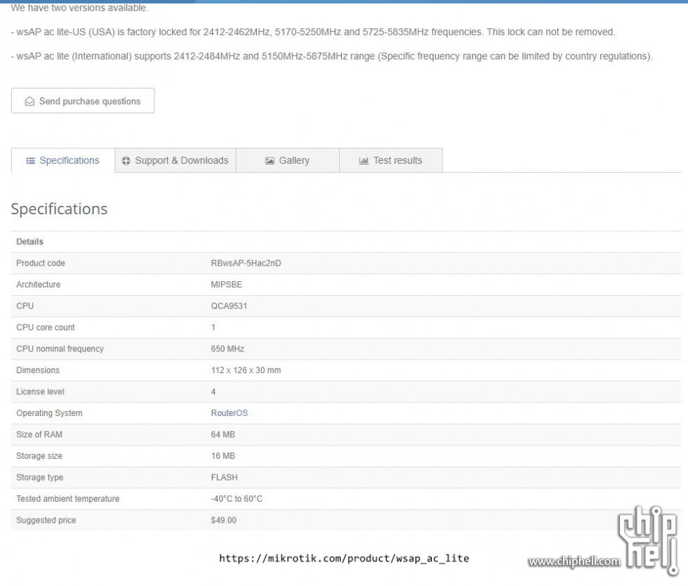
Task: Open the RouterOS link
Action: [229, 413]
